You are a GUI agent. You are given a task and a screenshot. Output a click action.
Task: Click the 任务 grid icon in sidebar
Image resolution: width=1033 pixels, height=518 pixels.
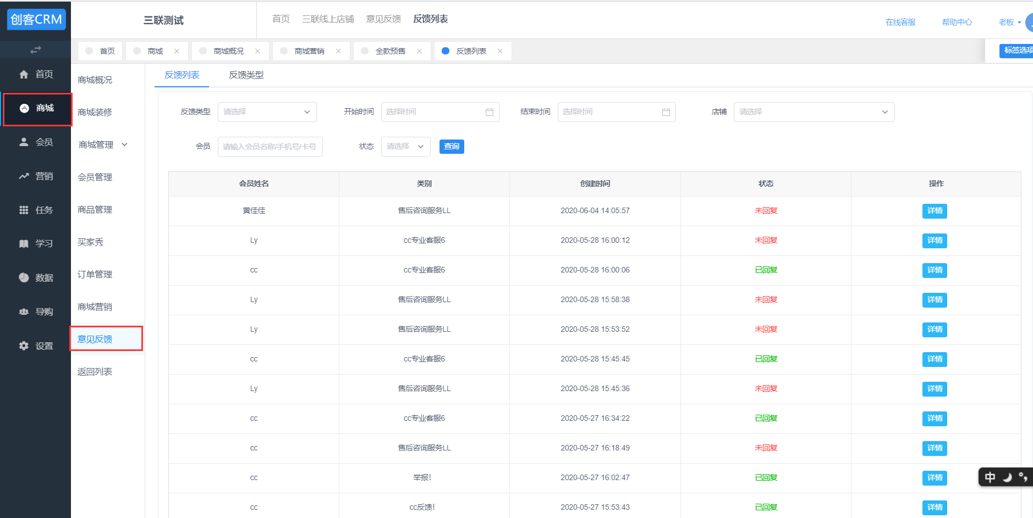click(x=24, y=210)
